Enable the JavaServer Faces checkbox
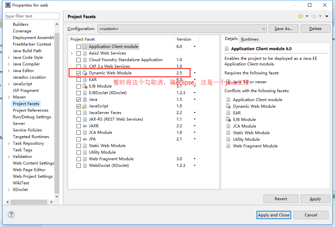 click(78, 113)
